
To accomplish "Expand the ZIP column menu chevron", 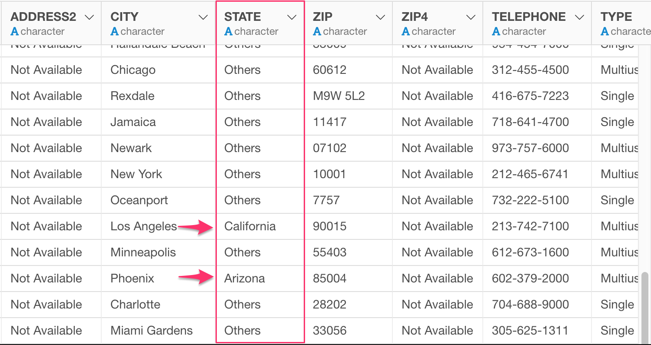I will click(380, 17).
